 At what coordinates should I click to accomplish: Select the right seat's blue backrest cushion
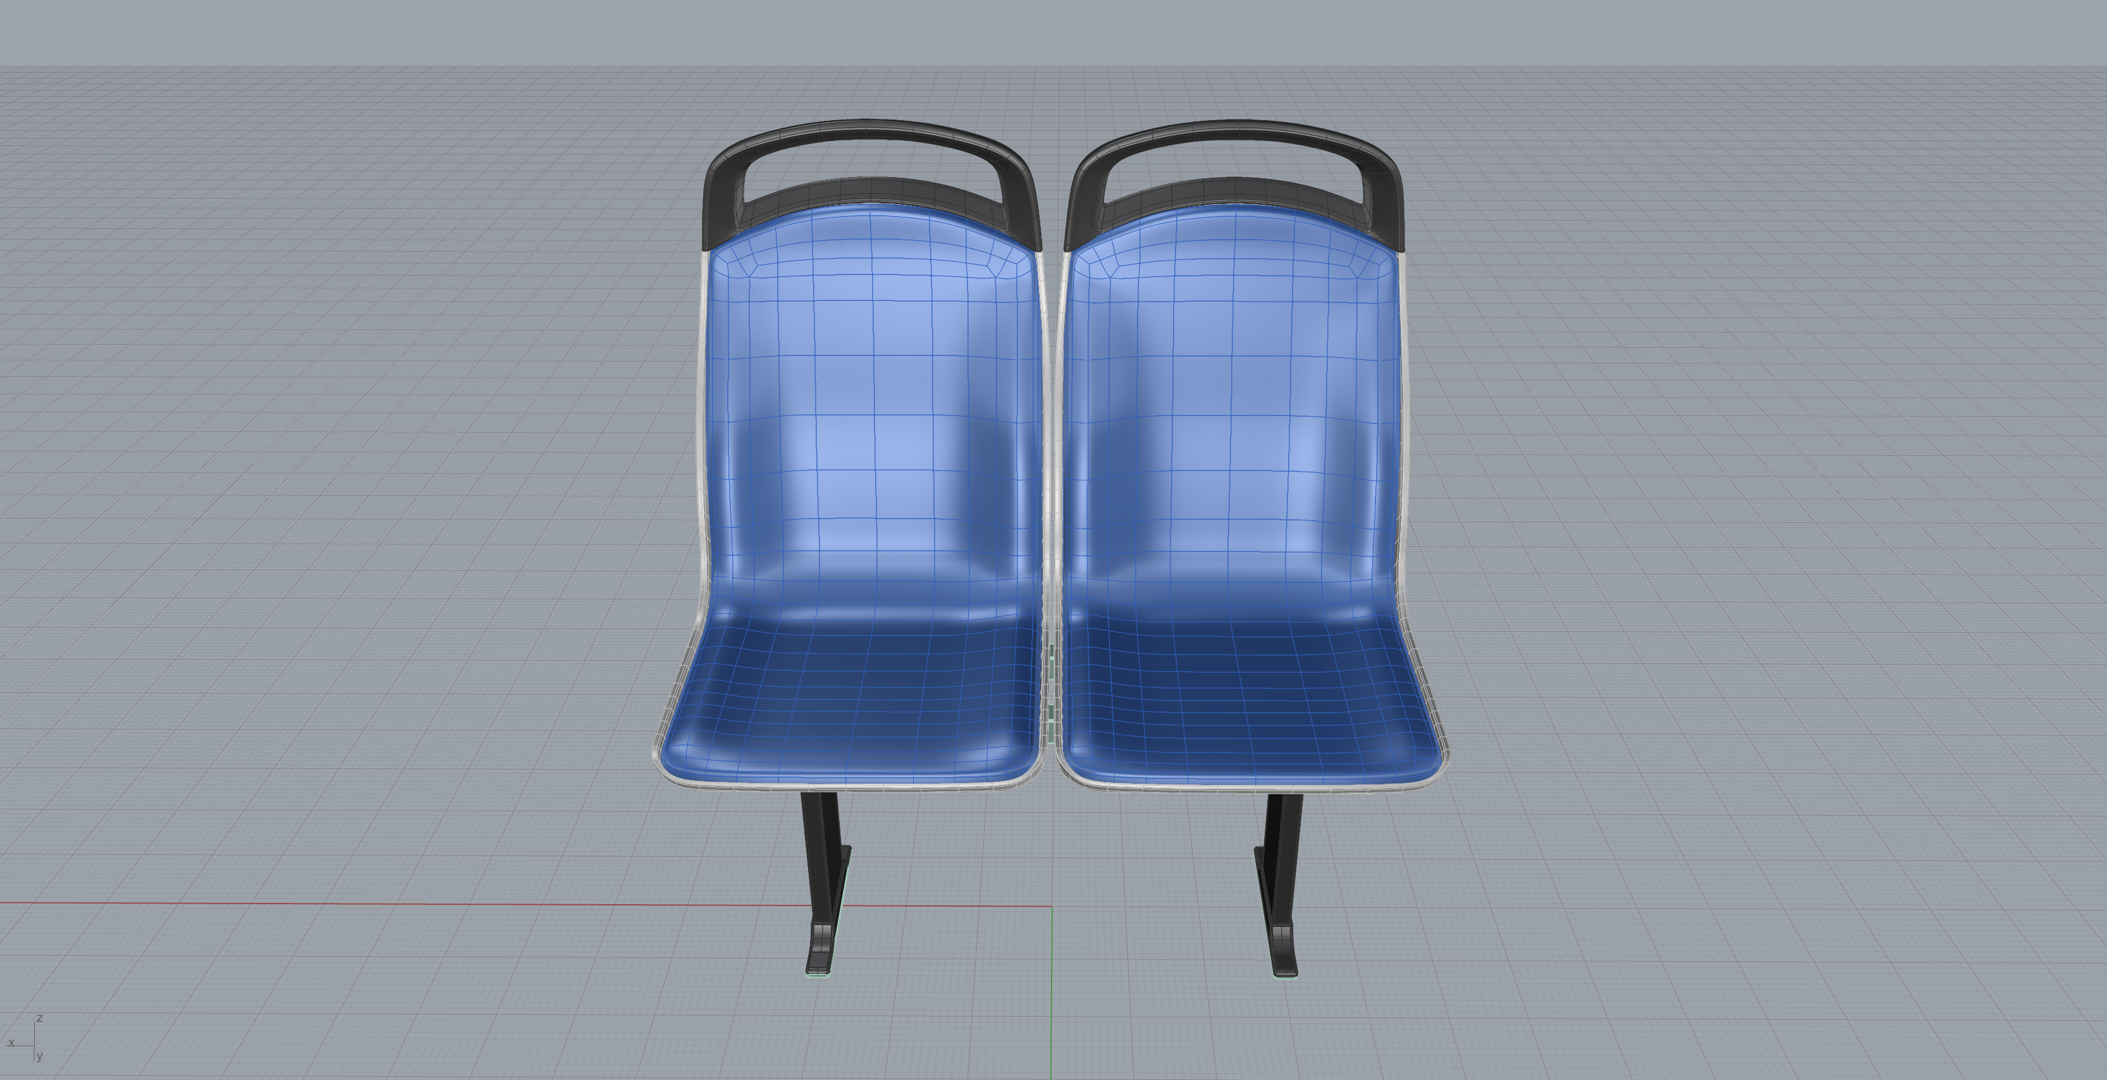pyautogui.click(x=1234, y=409)
